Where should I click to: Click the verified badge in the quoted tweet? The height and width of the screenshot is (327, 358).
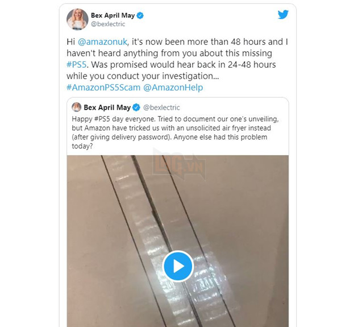click(136, 107)
